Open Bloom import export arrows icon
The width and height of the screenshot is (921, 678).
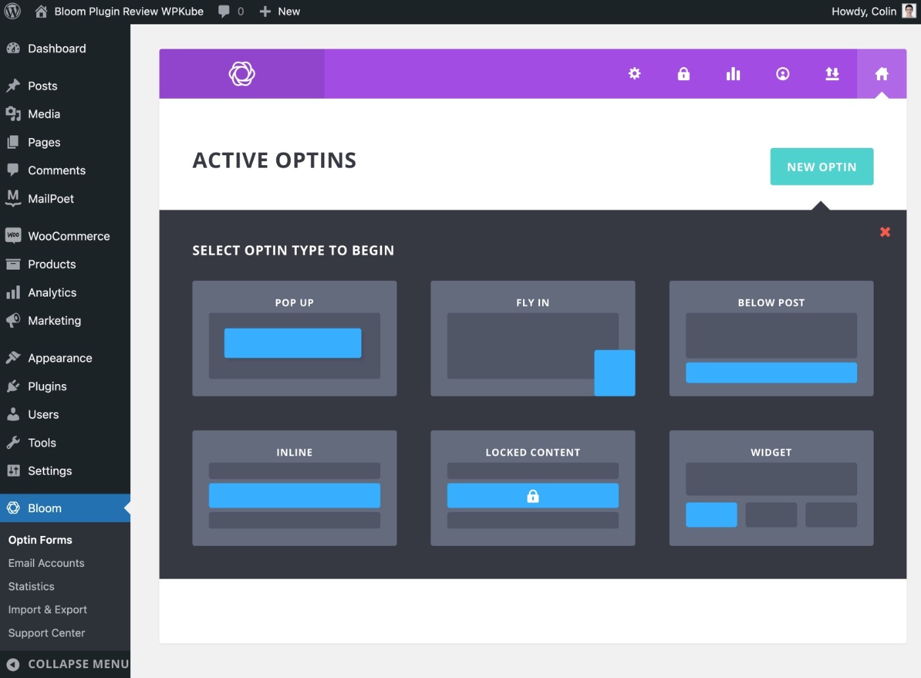tap(832, 74)
